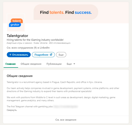This screenshot has height=125, width=132.
Task: Click the 402 отслеживающих followers text
Action: (60, 43)
